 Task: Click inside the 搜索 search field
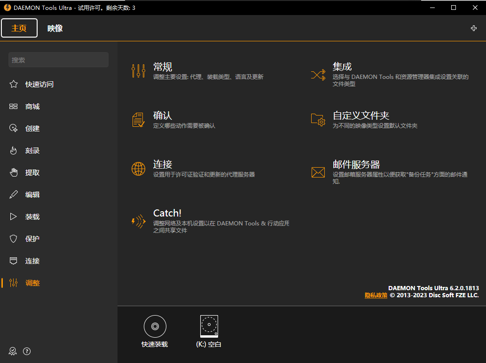(x=58, y=60)
